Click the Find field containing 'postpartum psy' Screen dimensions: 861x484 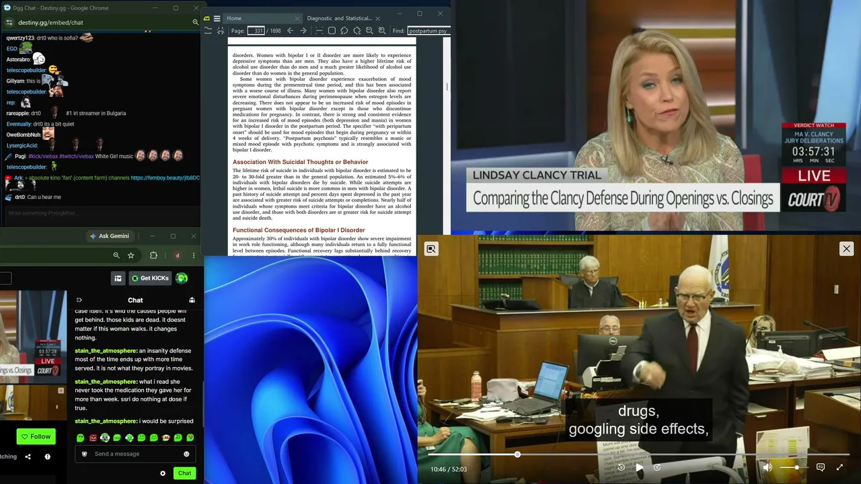428,31
